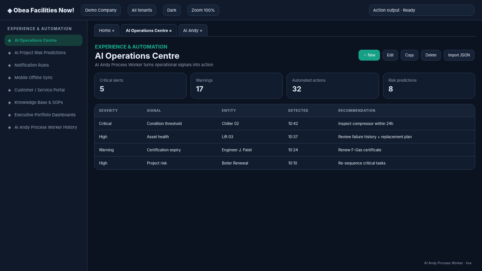Screen dimensions: 482x271
Task: Click diamond icon beside AI Project Risk Predictions
Action: pyautogui.click(x=9, y=53)
